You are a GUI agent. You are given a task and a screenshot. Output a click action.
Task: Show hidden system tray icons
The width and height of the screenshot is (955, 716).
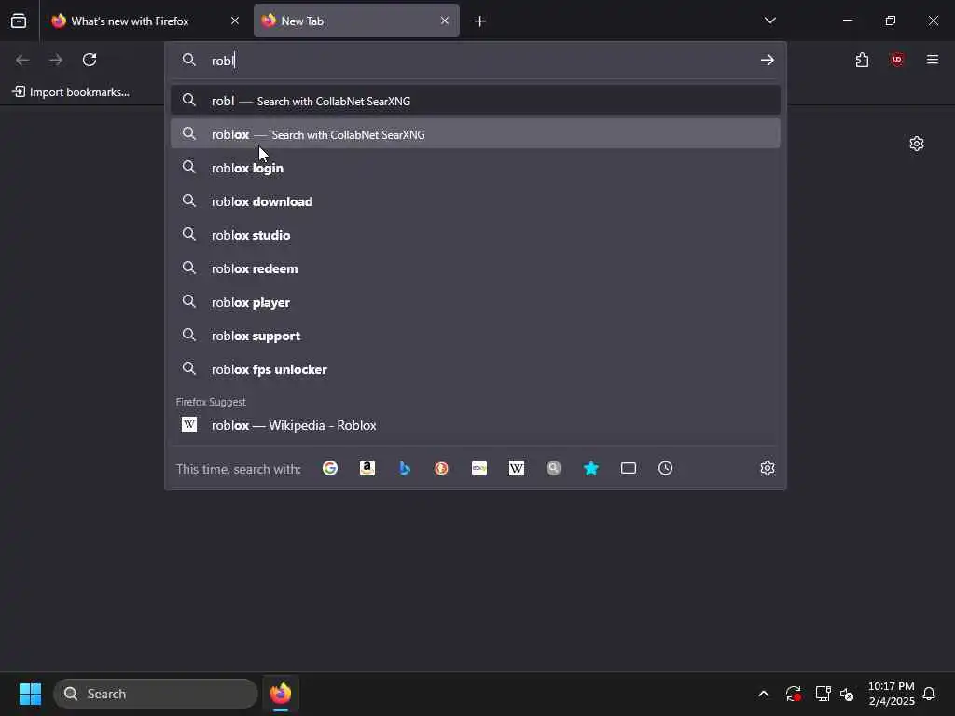764,694
